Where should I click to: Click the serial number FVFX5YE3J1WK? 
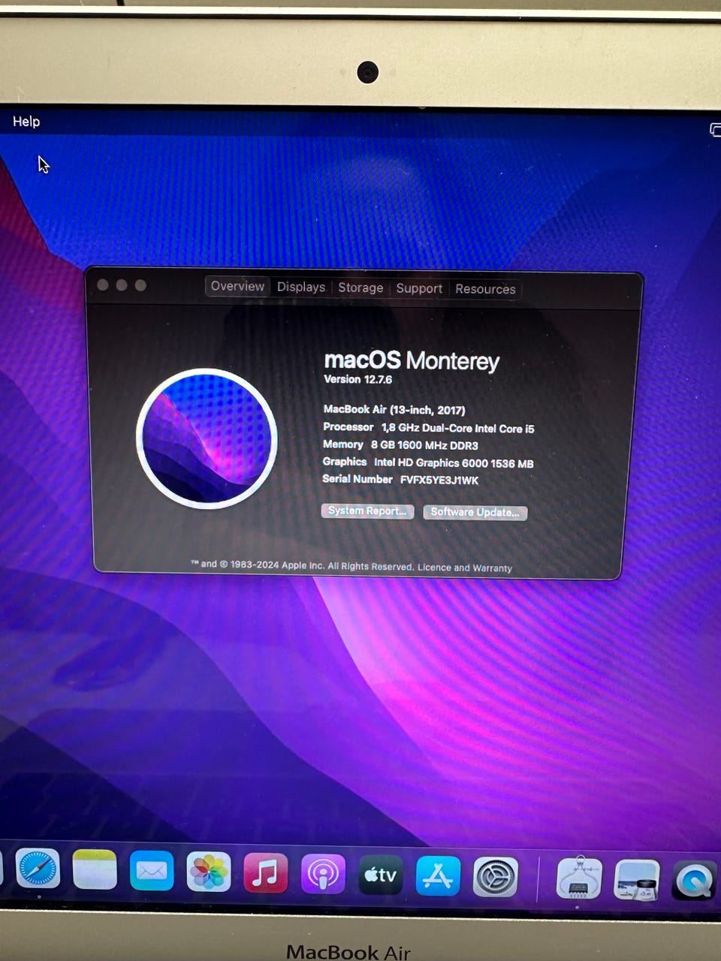coord(439,480)
